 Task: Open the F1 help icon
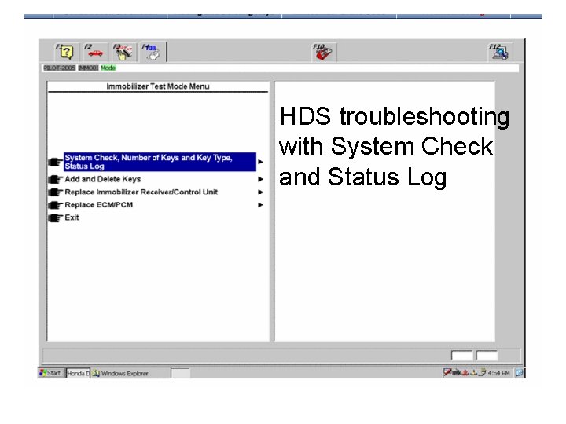pos(66,53)
